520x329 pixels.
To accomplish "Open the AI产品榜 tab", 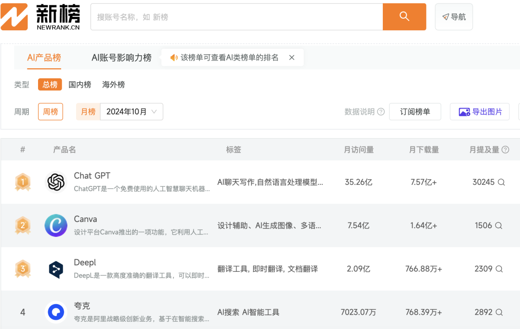I will 44,58.
